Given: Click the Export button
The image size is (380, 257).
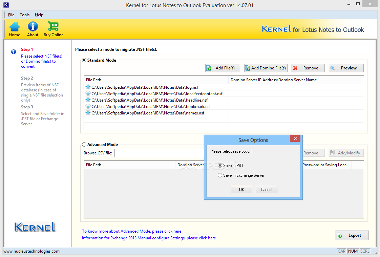Looking at the screenshot, I should click(352, 235).
